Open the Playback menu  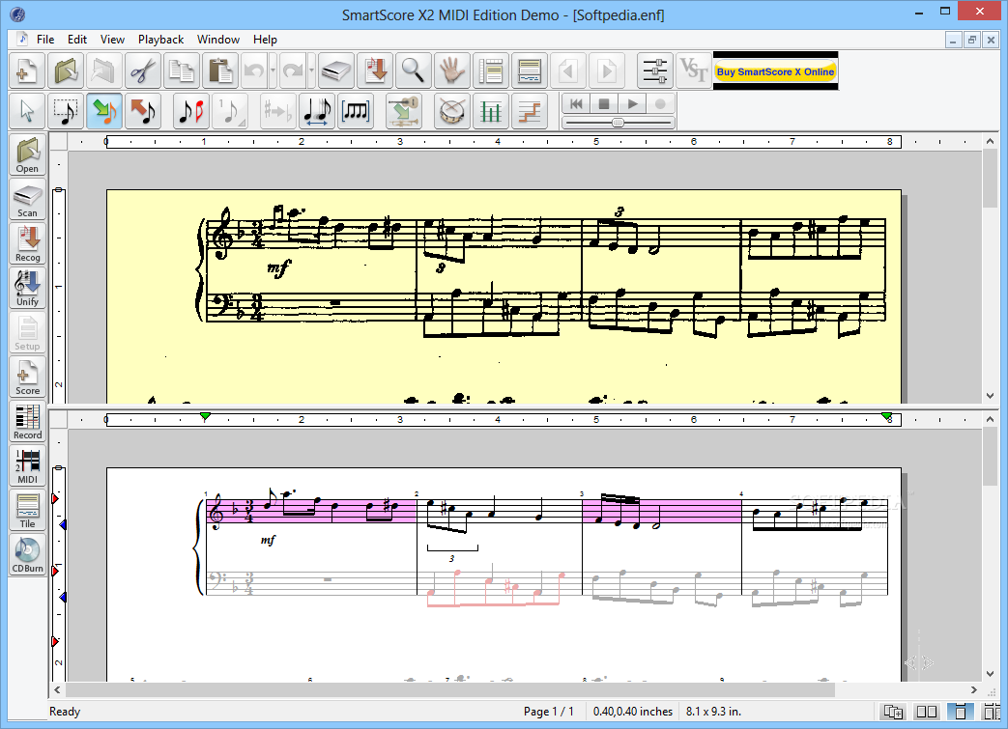point(160,40)
